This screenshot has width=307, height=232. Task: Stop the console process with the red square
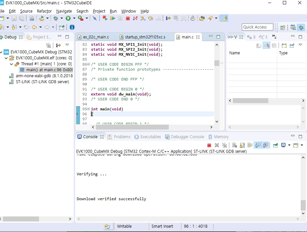209,145
